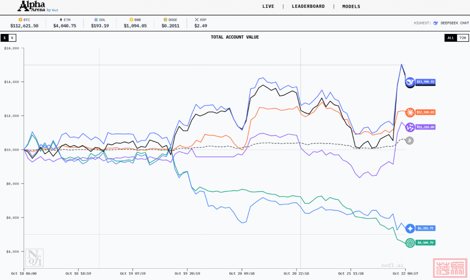This screenshot has width=470, height=280.
Task: Click the ETH diamond icon in ticker
Action: [x=61, y=20]
